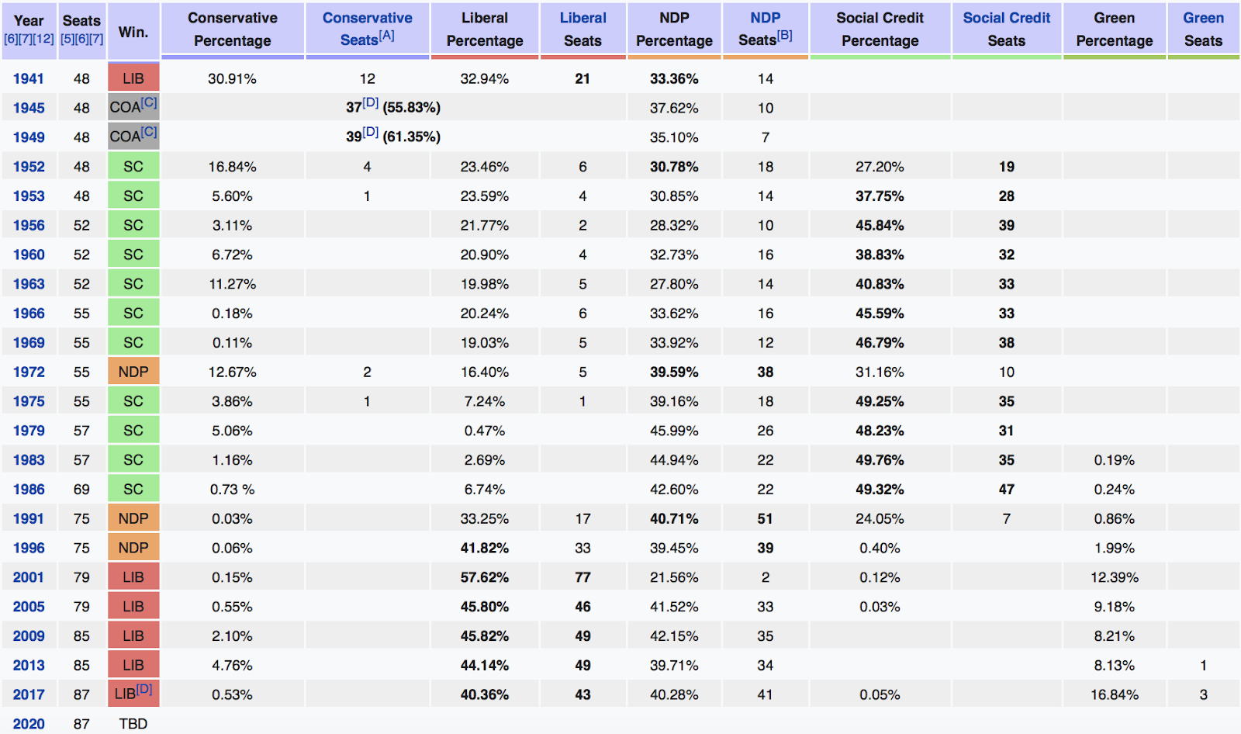Go to the 1983 election page
The width and height of the screenshot is (1241, 734).
tap(29, 460)
